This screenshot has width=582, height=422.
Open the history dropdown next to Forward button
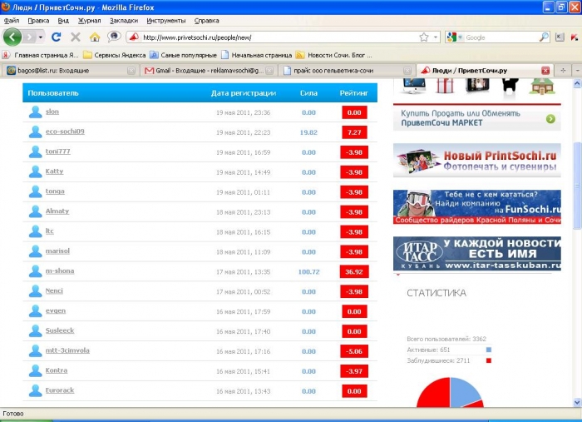(x=41, y=37)
